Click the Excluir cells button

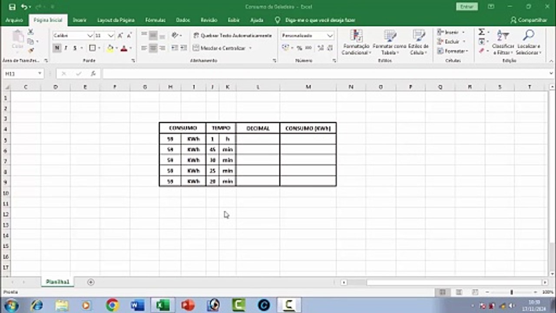451,42
